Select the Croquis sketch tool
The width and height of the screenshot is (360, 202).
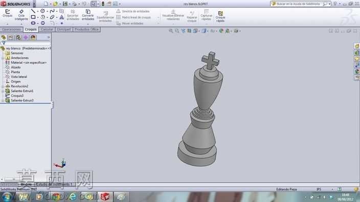click(7, 13)
